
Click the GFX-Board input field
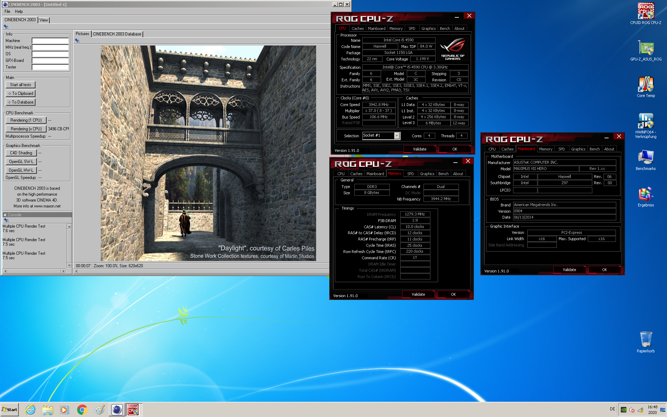(50, 60)
